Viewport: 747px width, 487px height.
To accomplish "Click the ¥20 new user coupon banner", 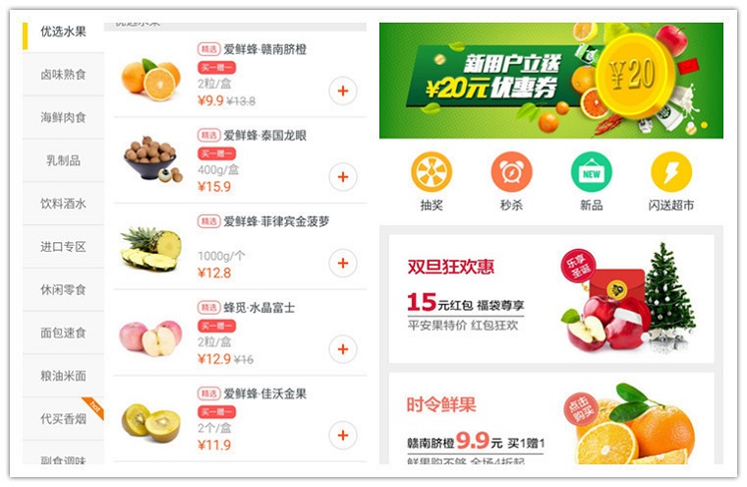I will [x=551, y=81].
